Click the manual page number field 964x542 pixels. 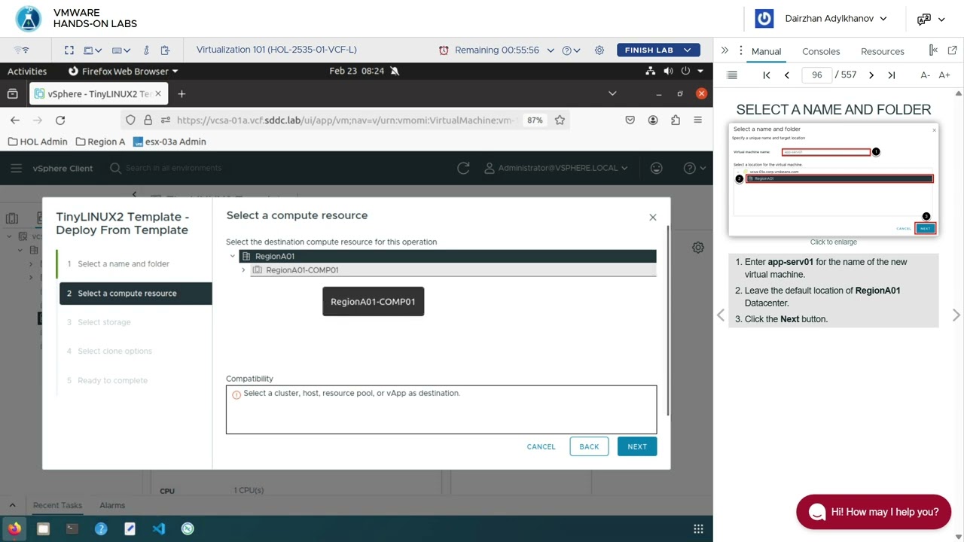point(817,75)
